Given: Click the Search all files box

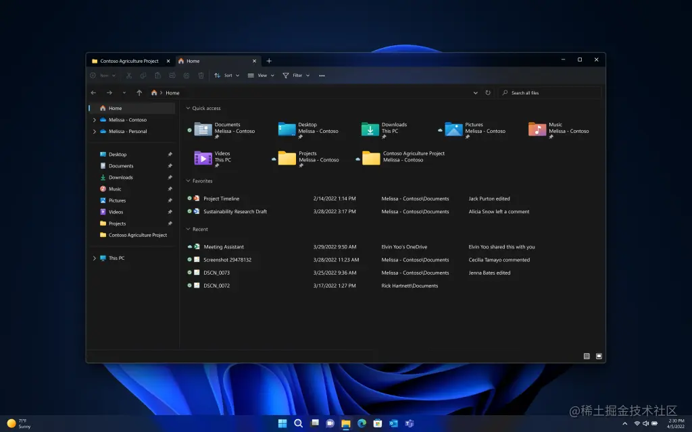Looking at the screenshot, I should pos(549,92).
